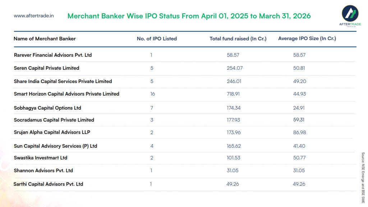This screenshot has width=368, height=207.
Task: Open the www.aftertrade.in website link
Action: pyautogui.click(x=34, y=16)
